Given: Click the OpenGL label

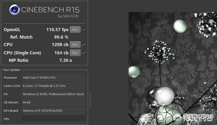Looking at the screenshot, I should point(12,30).
